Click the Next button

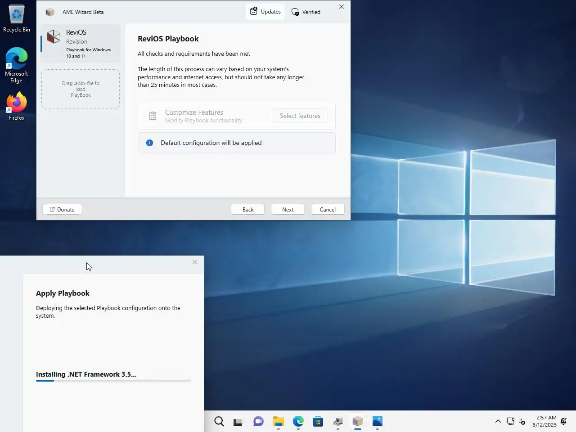tap(288, 209)
